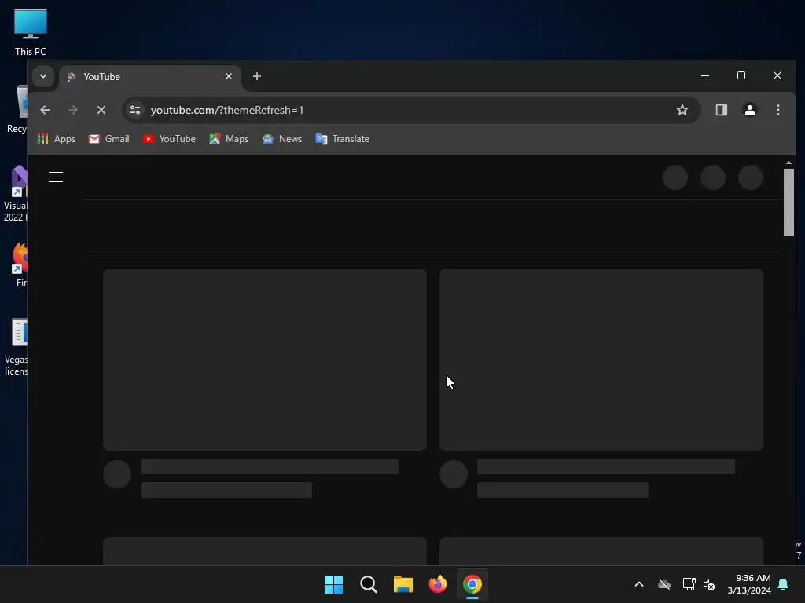This screenshot has width=805, height=603.
Task: Click the scrollbar up arrow
Action: [788, 163]
